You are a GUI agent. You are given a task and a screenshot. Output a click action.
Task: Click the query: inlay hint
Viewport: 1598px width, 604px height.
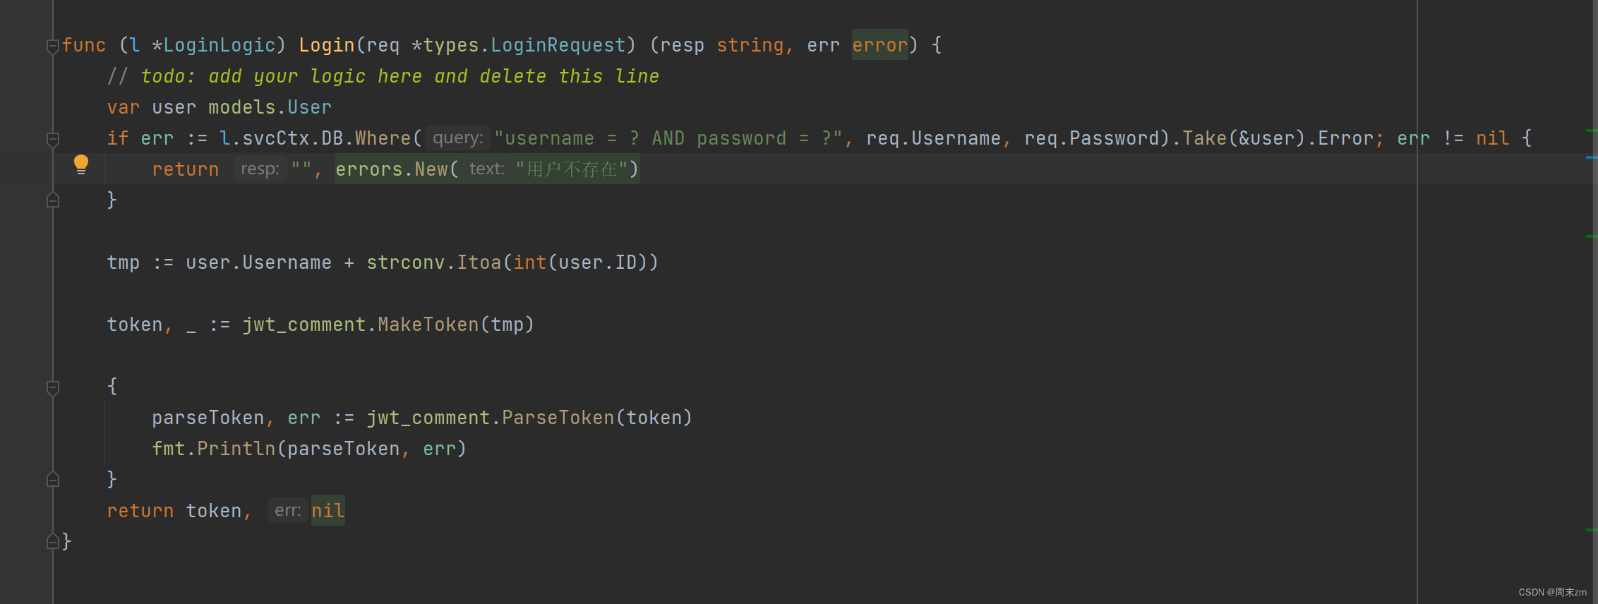[x=458, y=138]
